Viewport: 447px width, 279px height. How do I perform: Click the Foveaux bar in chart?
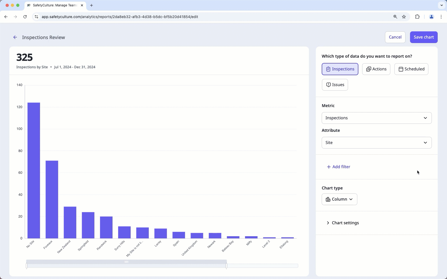(52, 200)
